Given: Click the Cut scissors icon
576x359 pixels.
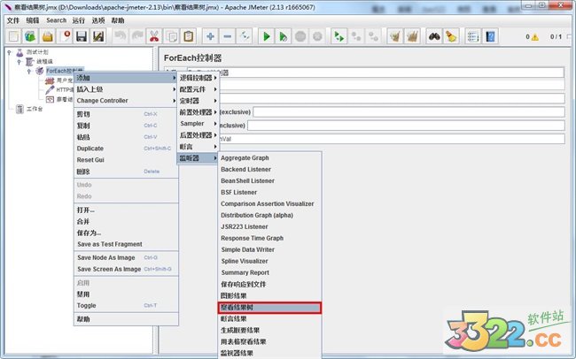Looking at the screenshot, I should 154,36.
